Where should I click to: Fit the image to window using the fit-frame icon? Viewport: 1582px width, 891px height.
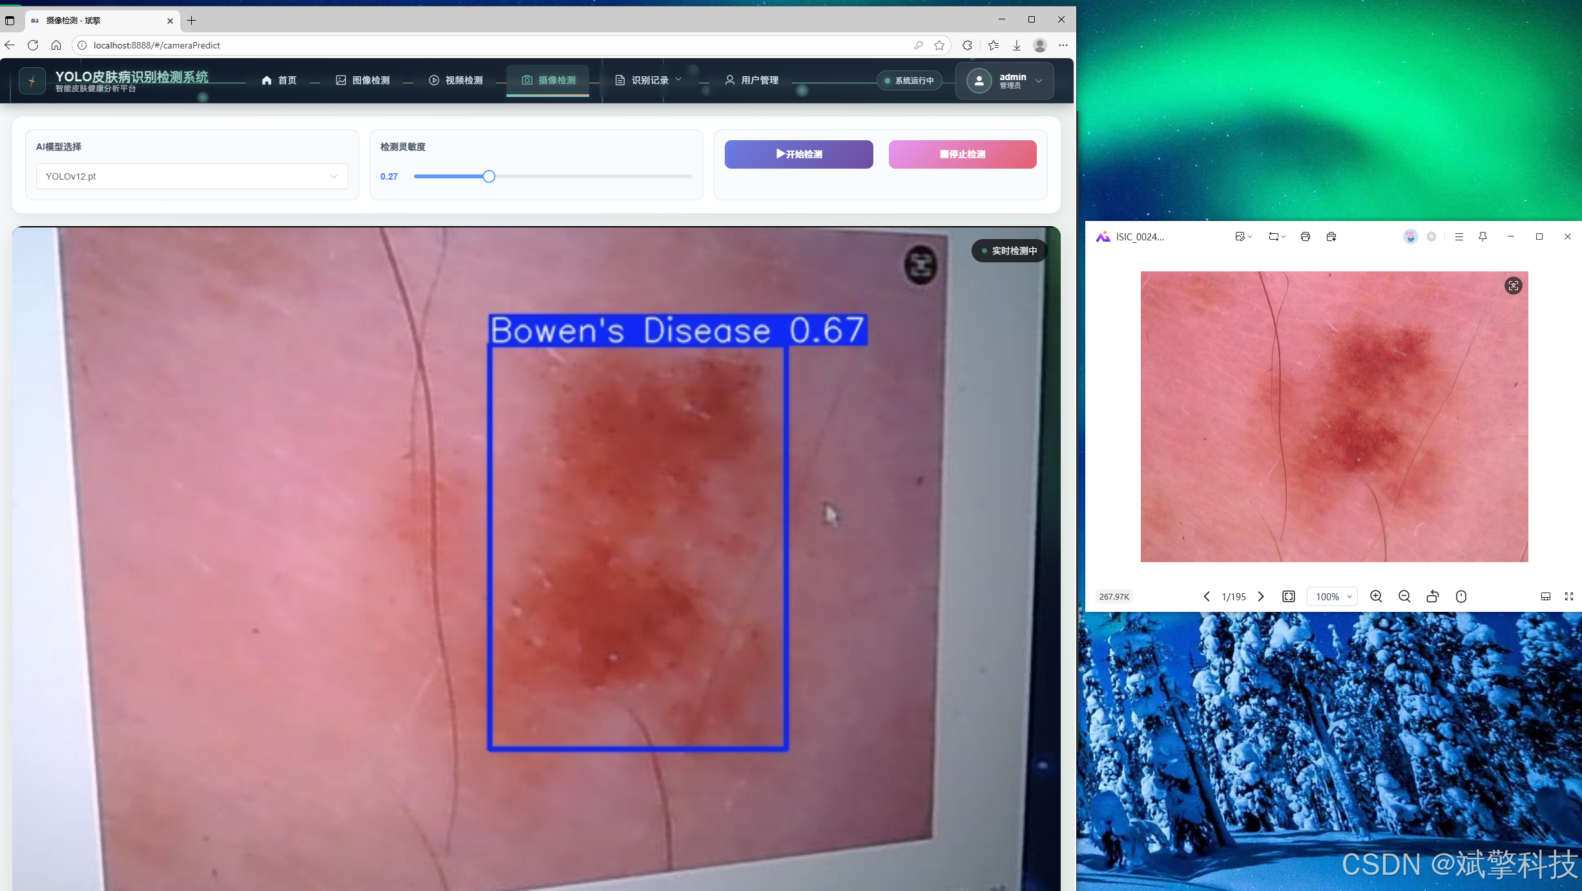[1289, 596]
